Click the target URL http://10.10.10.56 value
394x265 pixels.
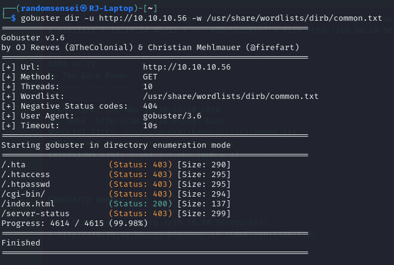pyautogui.click(x=186, y=67)
